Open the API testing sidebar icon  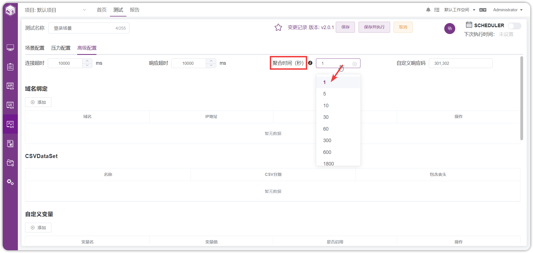click(10, 86)
